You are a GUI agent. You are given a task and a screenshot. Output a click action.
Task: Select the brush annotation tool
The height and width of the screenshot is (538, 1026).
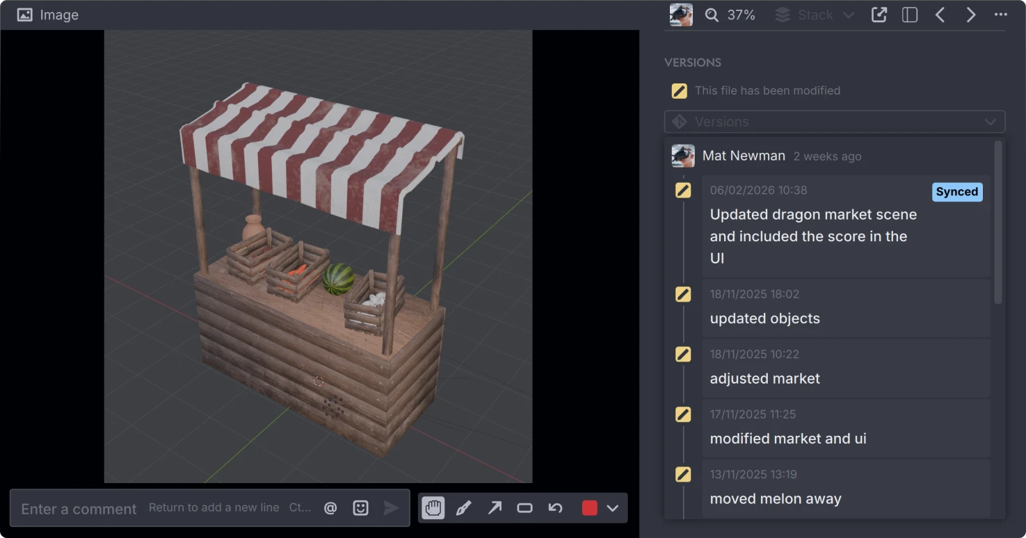coord(463,507)
